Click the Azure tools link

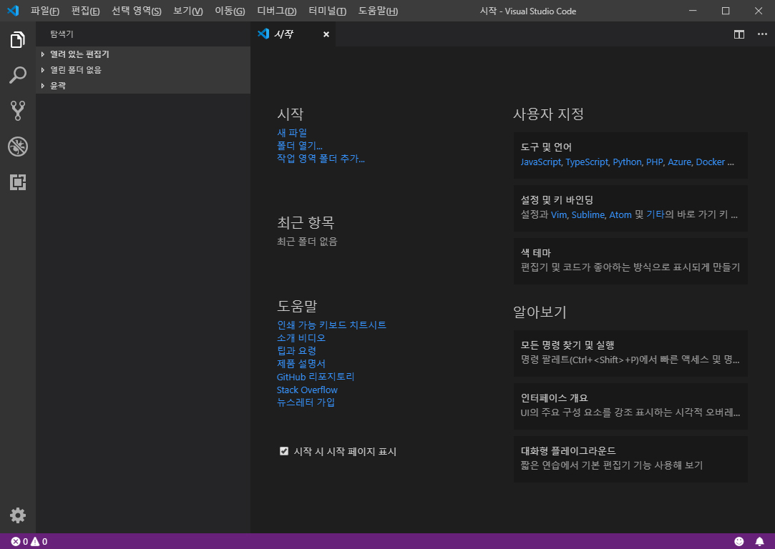[x=680, y=162]
